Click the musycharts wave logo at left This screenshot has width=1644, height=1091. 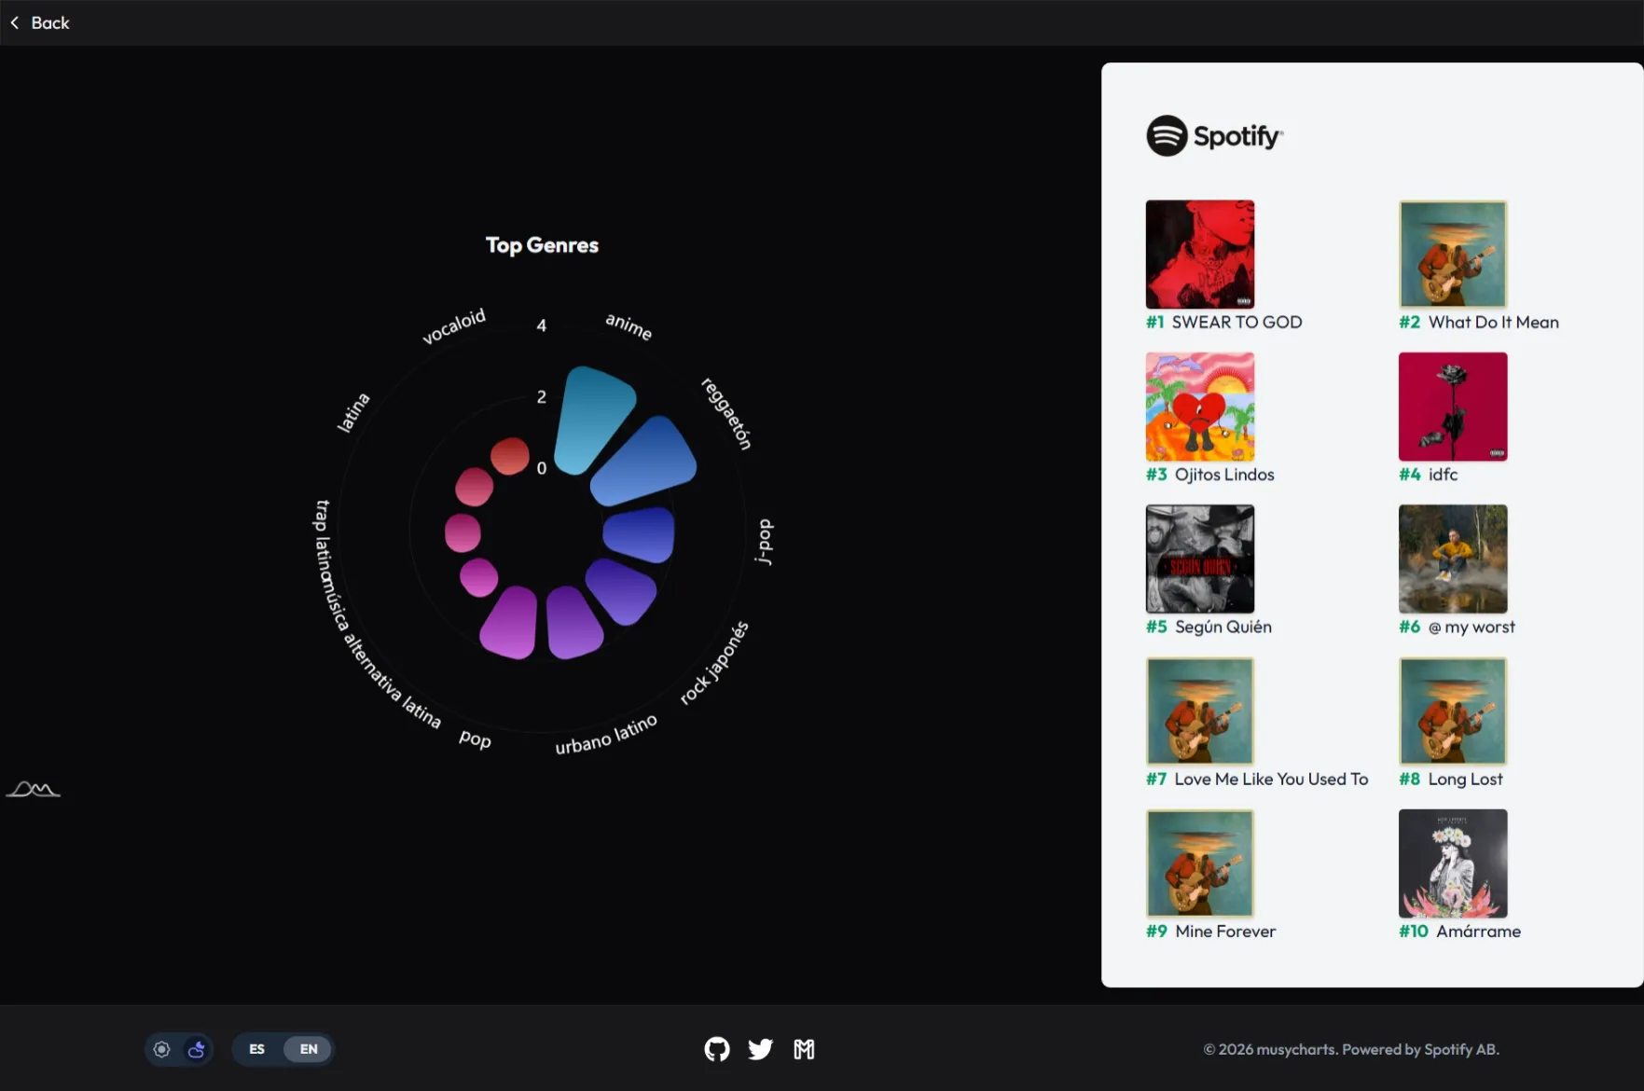tap(33, 790)
